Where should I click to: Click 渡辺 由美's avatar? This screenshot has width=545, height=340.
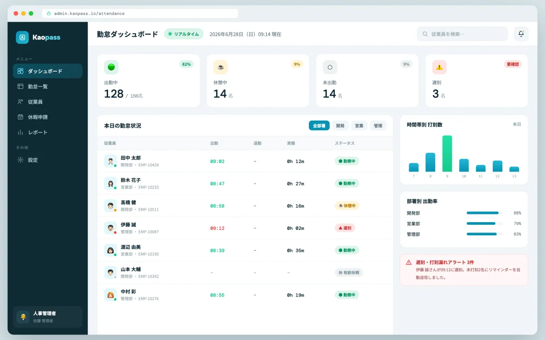110,250
